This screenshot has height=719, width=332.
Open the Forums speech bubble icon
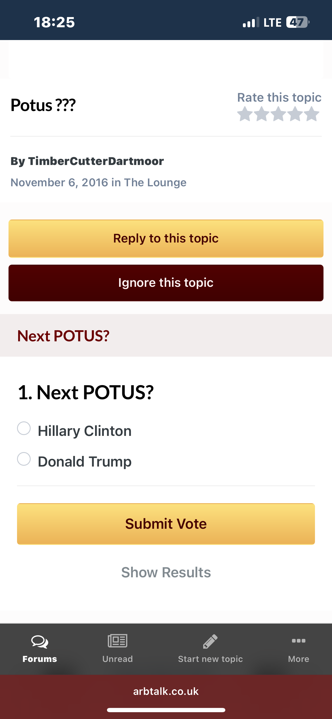point(40,641)
